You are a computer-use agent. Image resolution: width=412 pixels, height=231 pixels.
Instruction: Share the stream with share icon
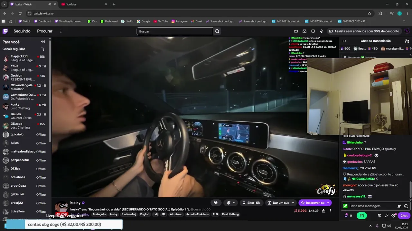pos(323,211)
